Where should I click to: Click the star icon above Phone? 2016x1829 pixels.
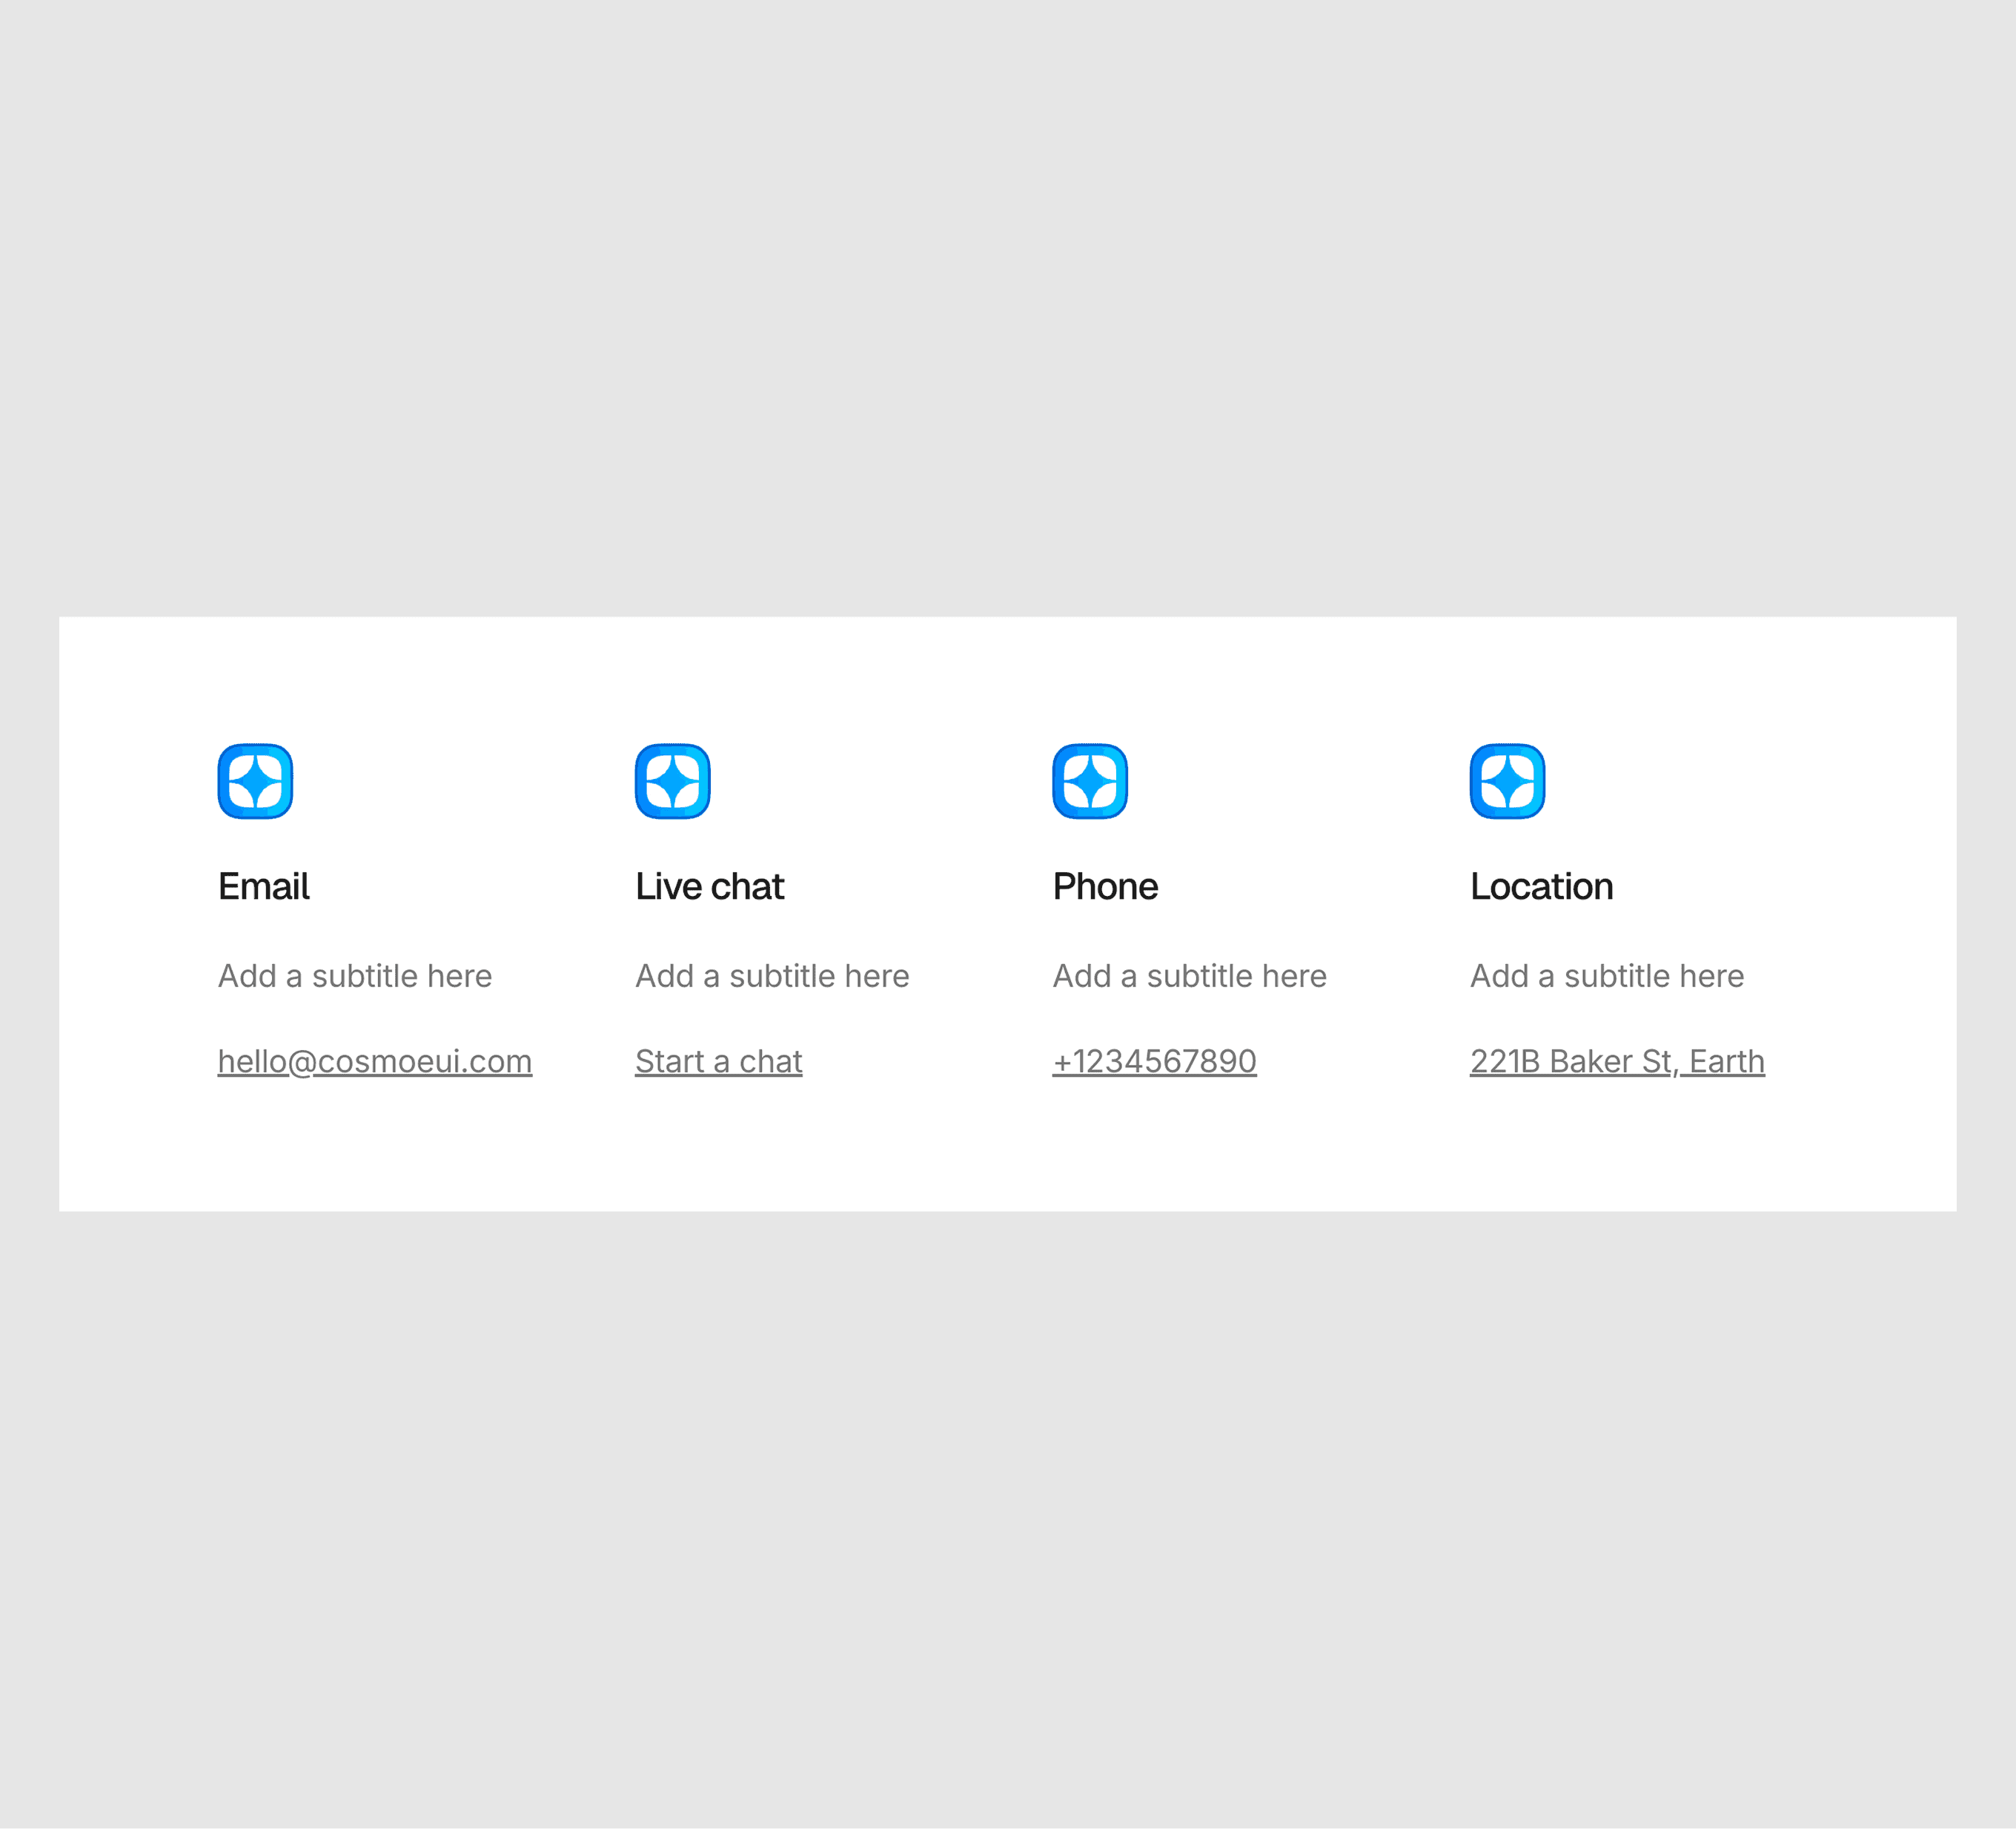1090,781
